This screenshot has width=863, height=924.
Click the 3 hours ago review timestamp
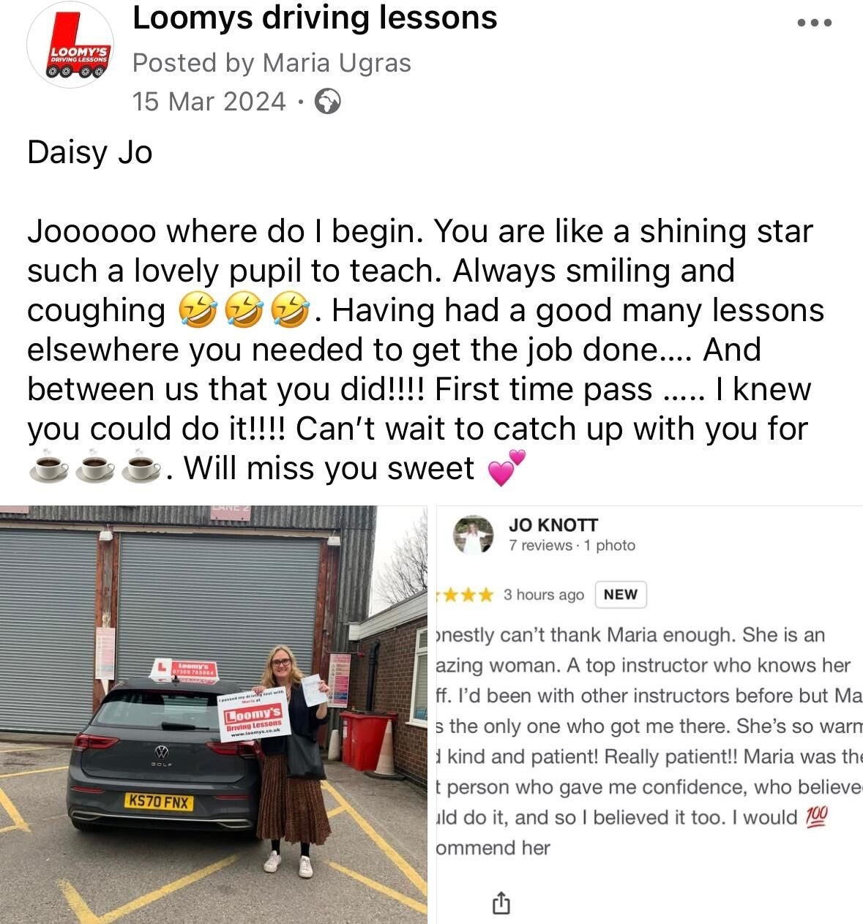click(544, 595)
